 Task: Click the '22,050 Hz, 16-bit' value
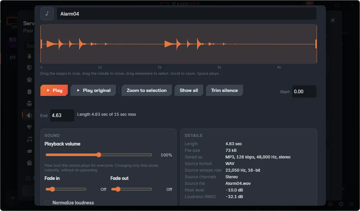[243, 170]
